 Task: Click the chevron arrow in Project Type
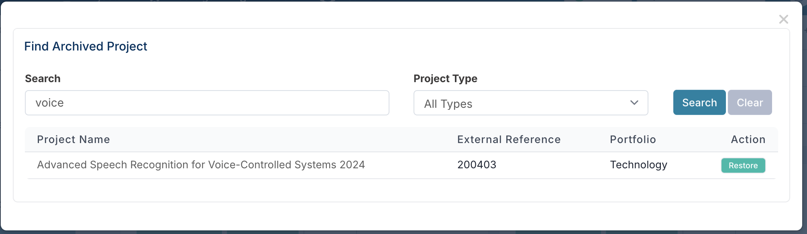tap(634, 103)
